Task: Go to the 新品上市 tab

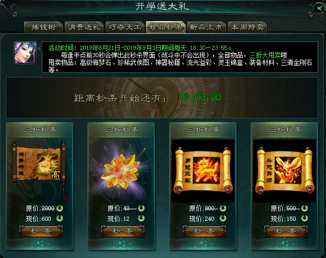Action: click(207, 27)
